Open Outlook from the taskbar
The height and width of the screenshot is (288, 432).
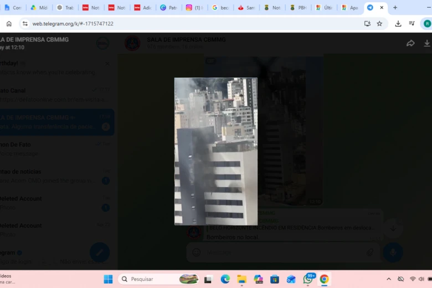coord(291,279)
